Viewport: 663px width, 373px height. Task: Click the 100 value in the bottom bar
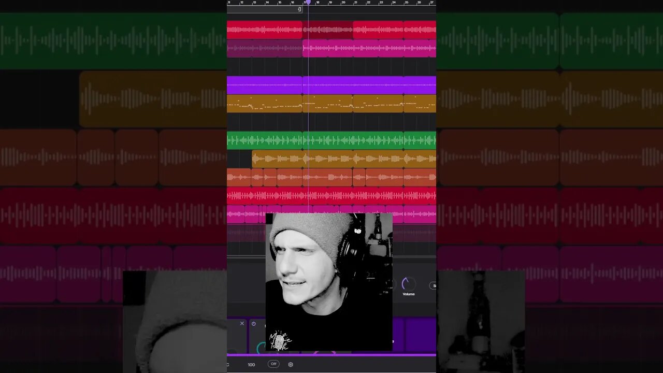[x=251, y=365]
